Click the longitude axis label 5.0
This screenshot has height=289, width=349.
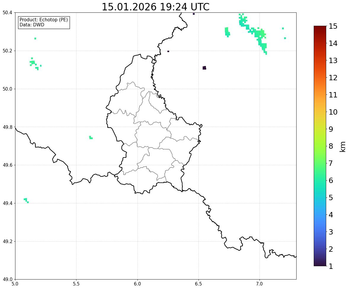click(x=15, y=284)
